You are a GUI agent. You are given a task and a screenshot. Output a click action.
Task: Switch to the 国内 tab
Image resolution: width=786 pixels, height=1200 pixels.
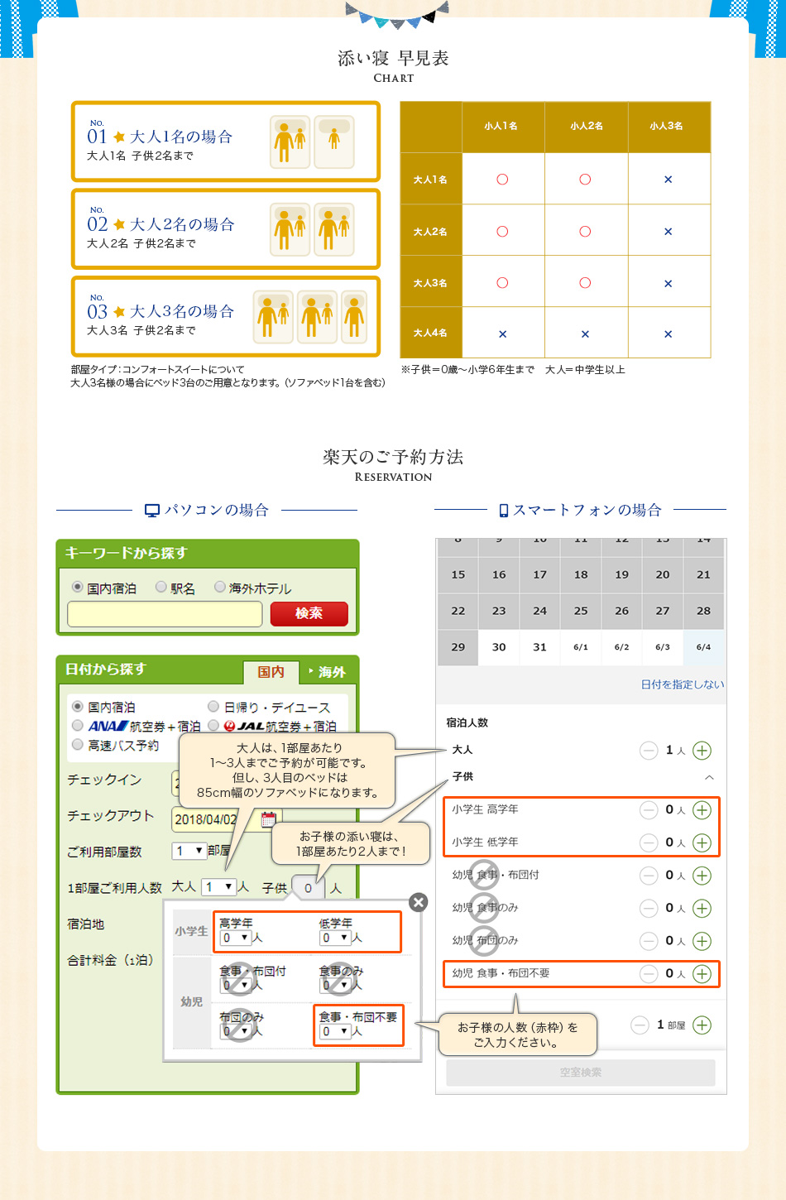point(271,672)
